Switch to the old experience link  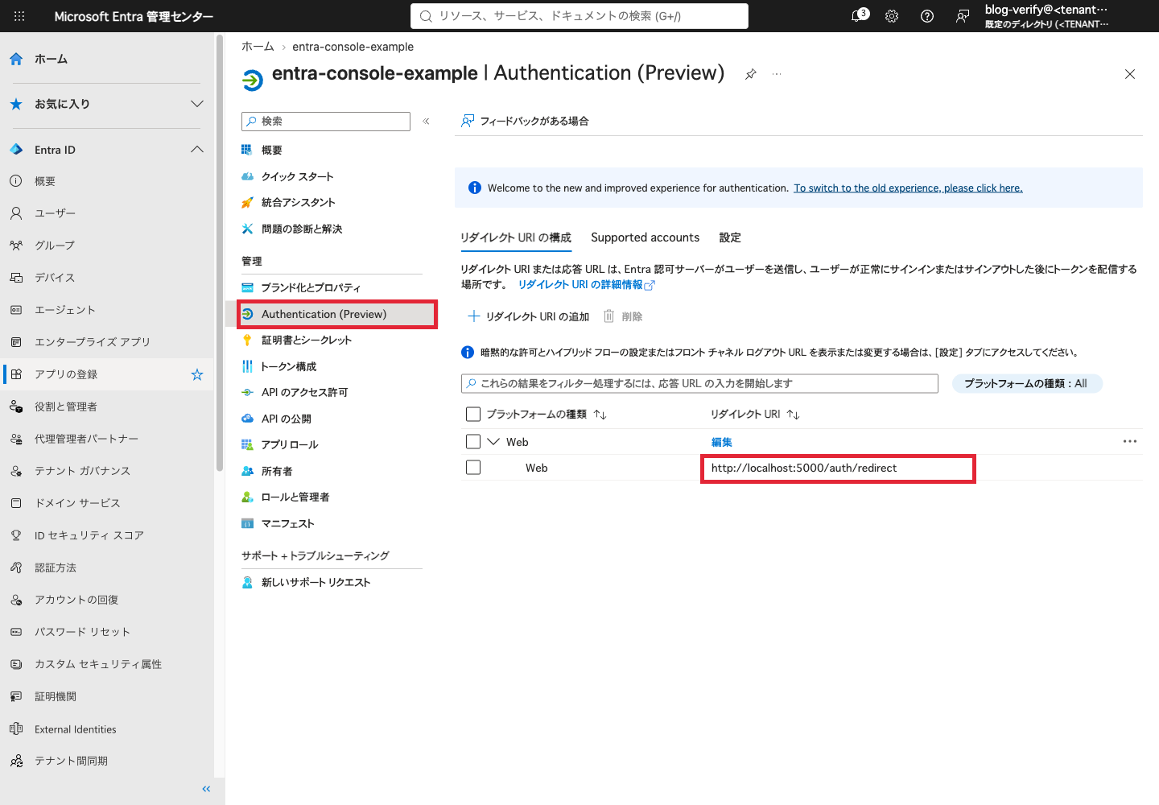(x=908, y=188)
